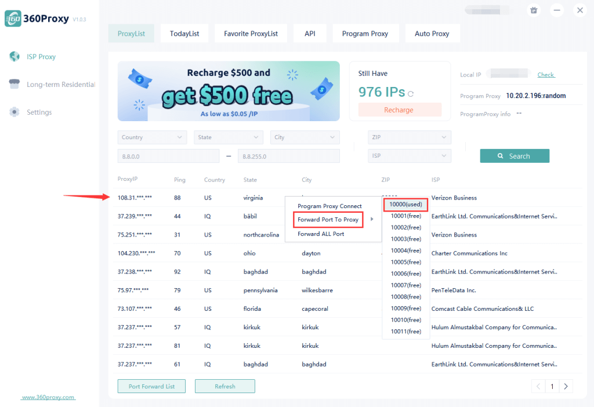Click the PenTeleData Inc. ISP cell
This screenshot has height=407, width=594.
pyautogui.click(x=454, y=290)
